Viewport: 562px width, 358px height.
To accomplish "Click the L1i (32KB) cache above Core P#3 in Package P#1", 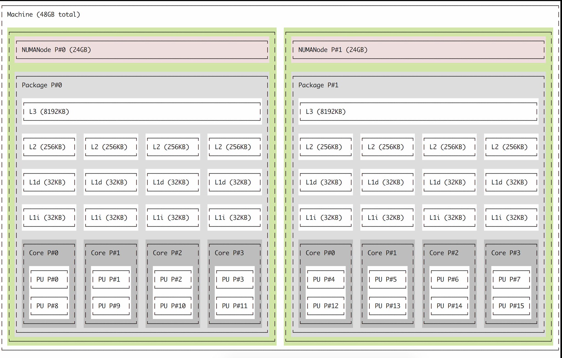I will click(x=511, y=218).
